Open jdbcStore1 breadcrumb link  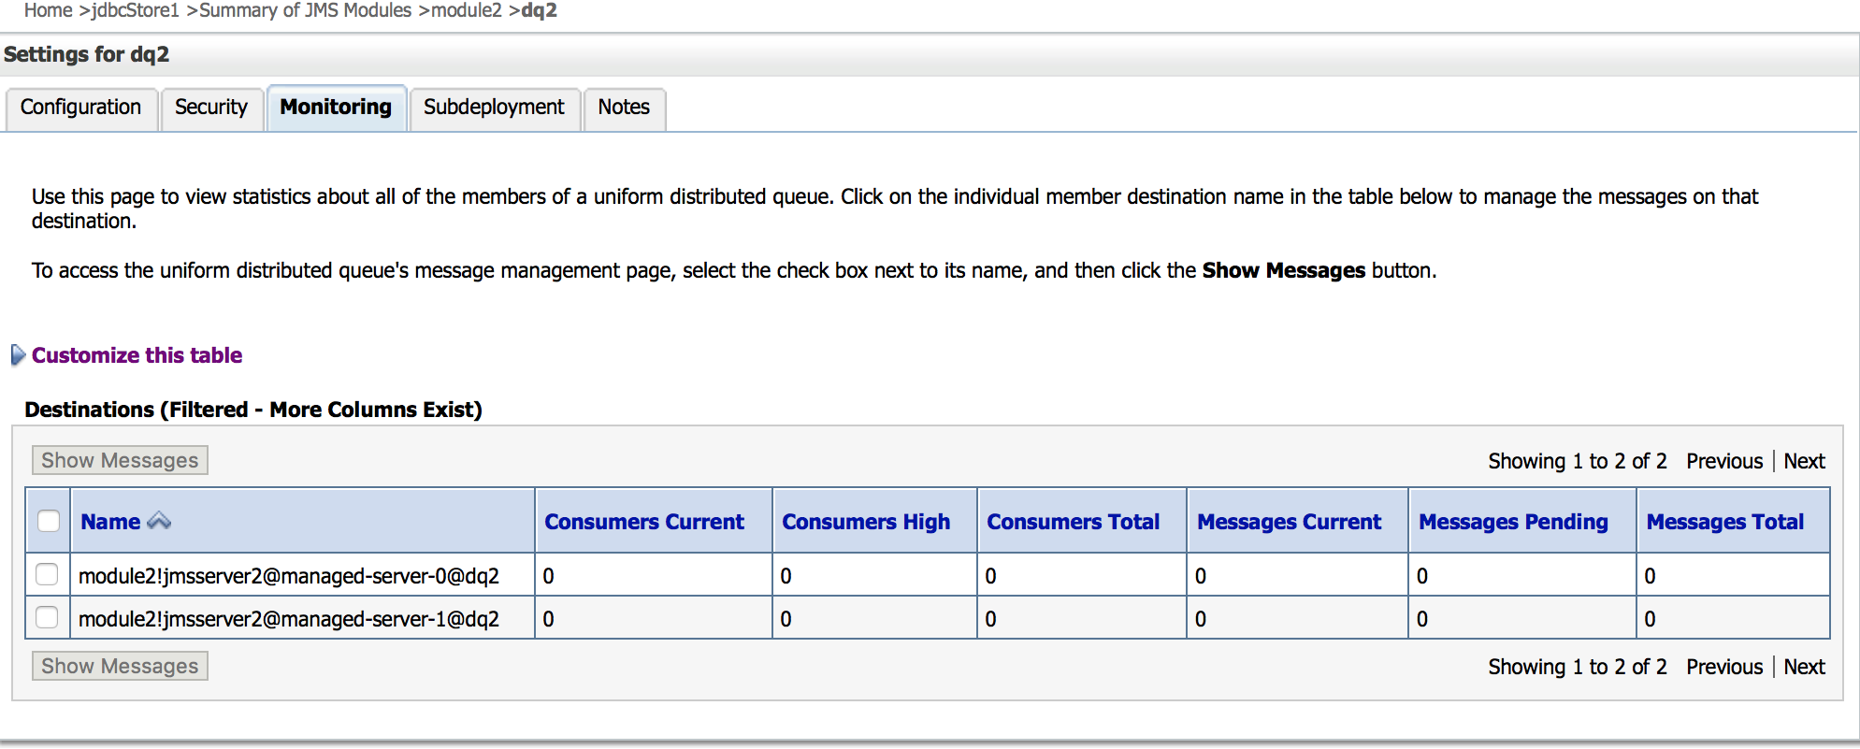[136, 10]
